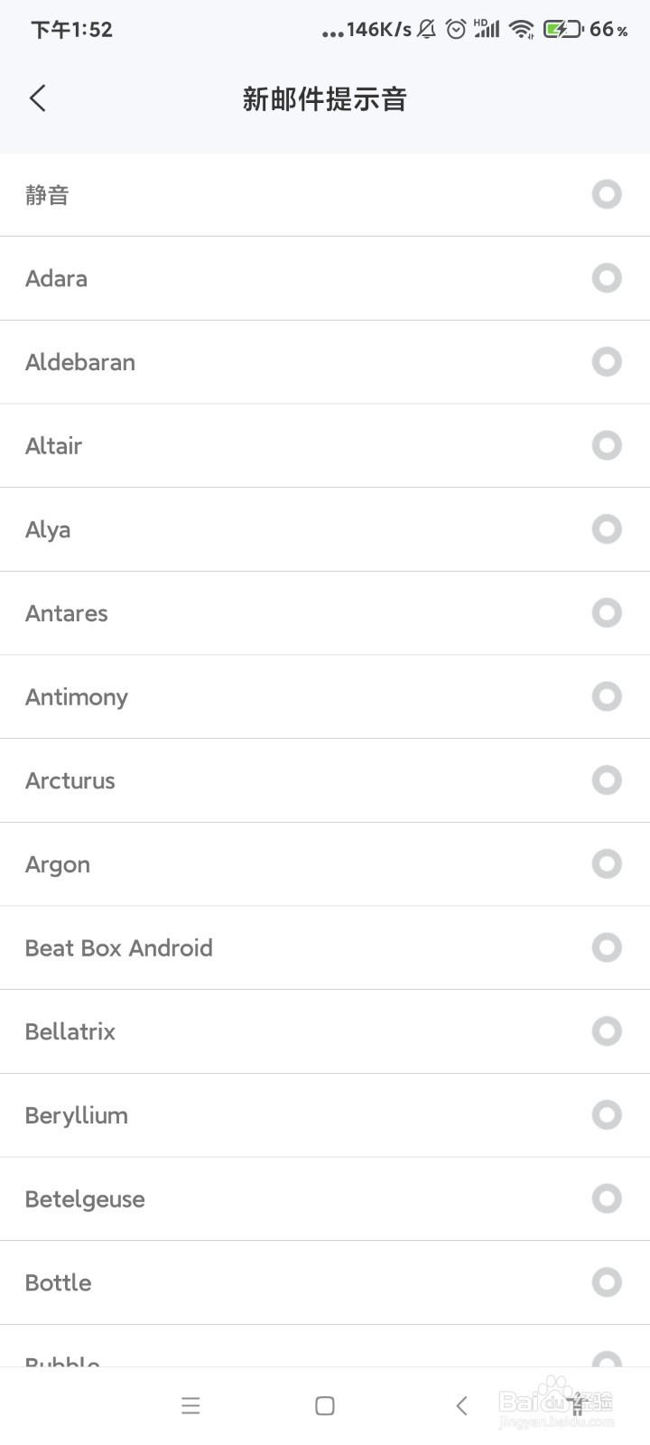Choose the Betelgeuse radio button
Image resolution: width=650 pixels, height=1445 pixels.
[607, 1198]
